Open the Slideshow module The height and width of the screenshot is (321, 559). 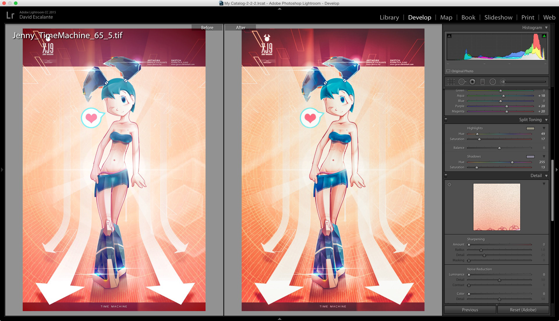coord(498,17)
